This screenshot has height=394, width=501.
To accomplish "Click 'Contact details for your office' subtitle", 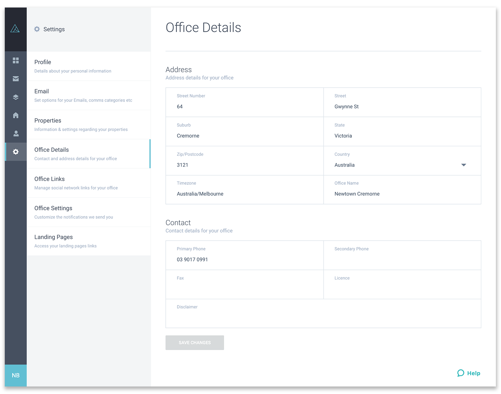I will click(x=199, y=231).
